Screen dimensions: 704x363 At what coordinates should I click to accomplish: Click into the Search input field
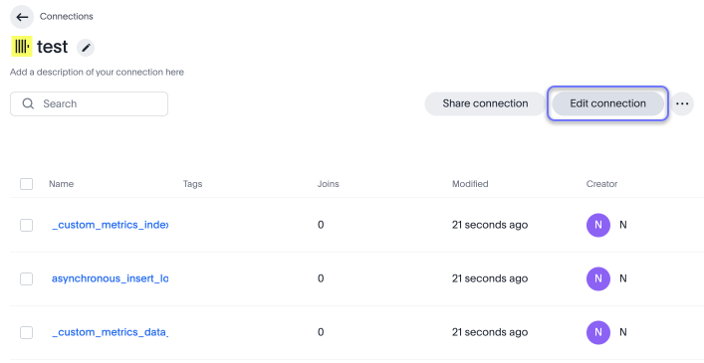89,104
